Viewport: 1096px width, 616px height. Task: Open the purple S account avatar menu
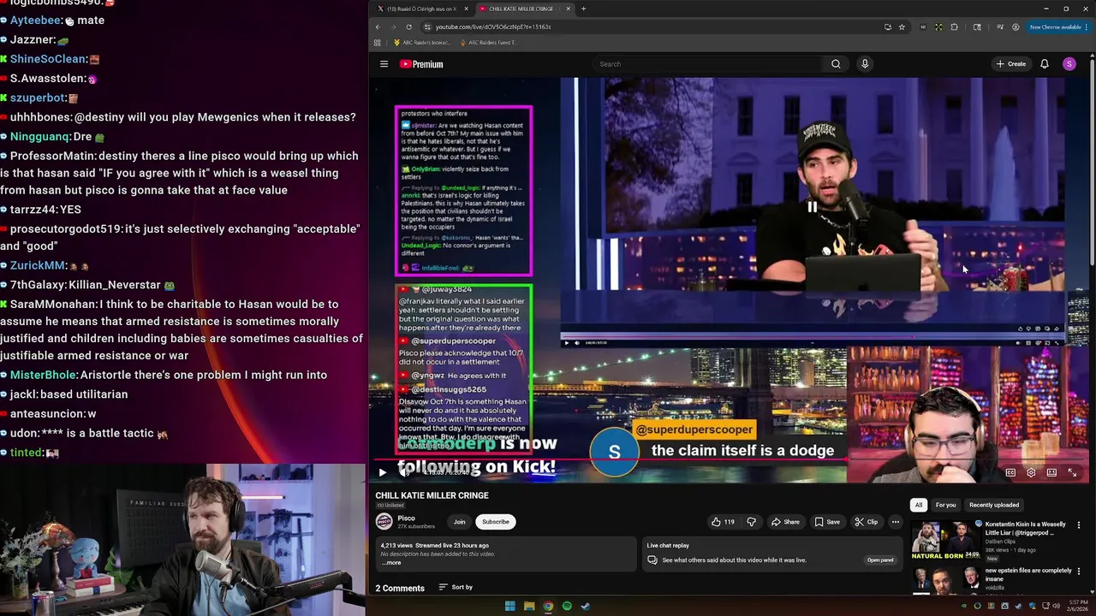click(1069, 64)
